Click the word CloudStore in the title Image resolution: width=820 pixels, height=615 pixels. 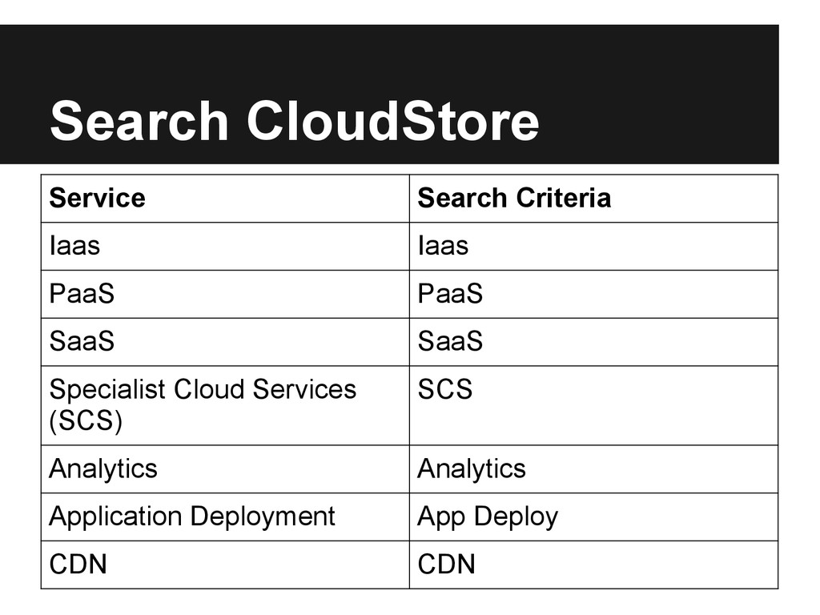tap(392, 121)
